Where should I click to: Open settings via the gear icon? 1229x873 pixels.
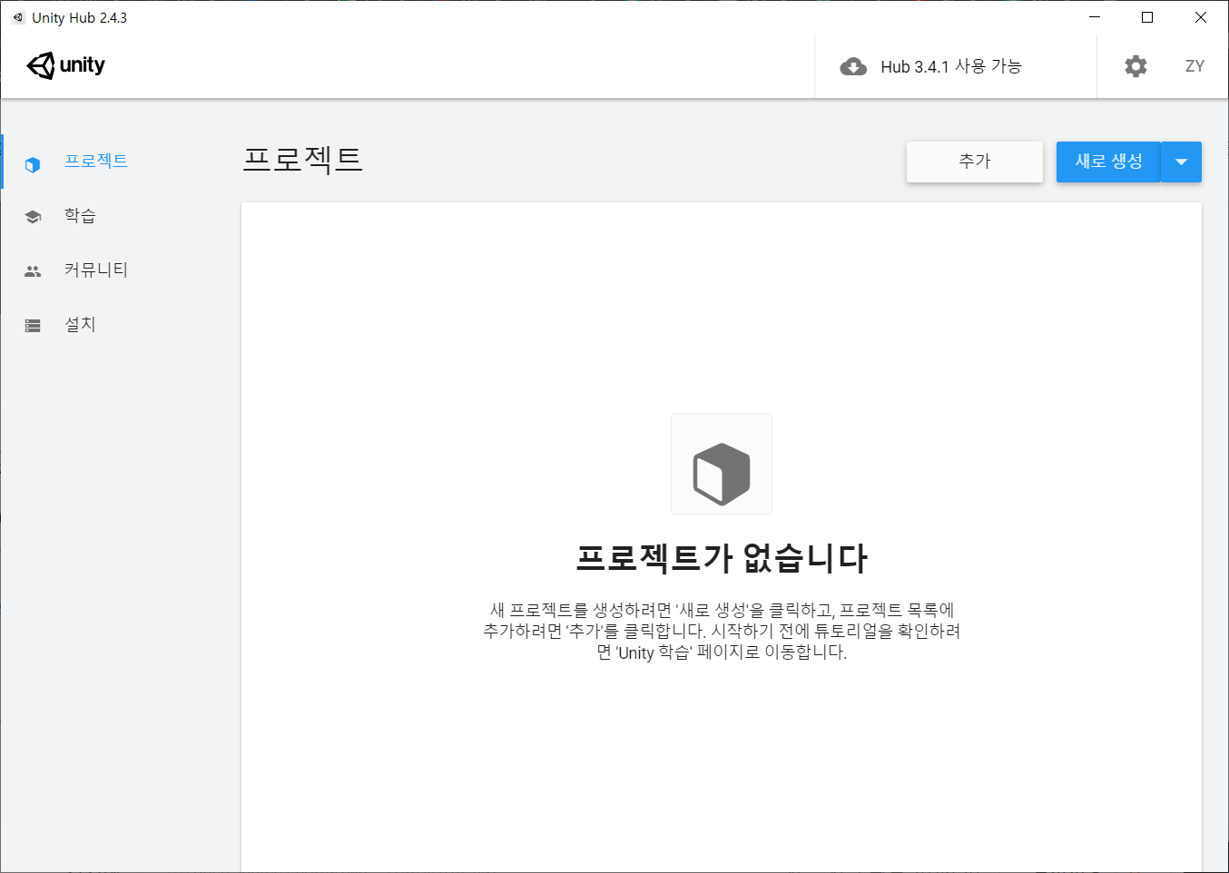(x=1136, y=66)
